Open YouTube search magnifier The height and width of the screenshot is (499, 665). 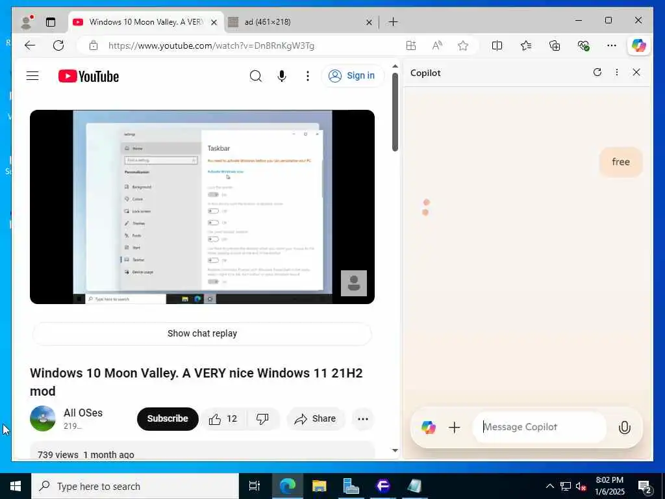point(256,76)
